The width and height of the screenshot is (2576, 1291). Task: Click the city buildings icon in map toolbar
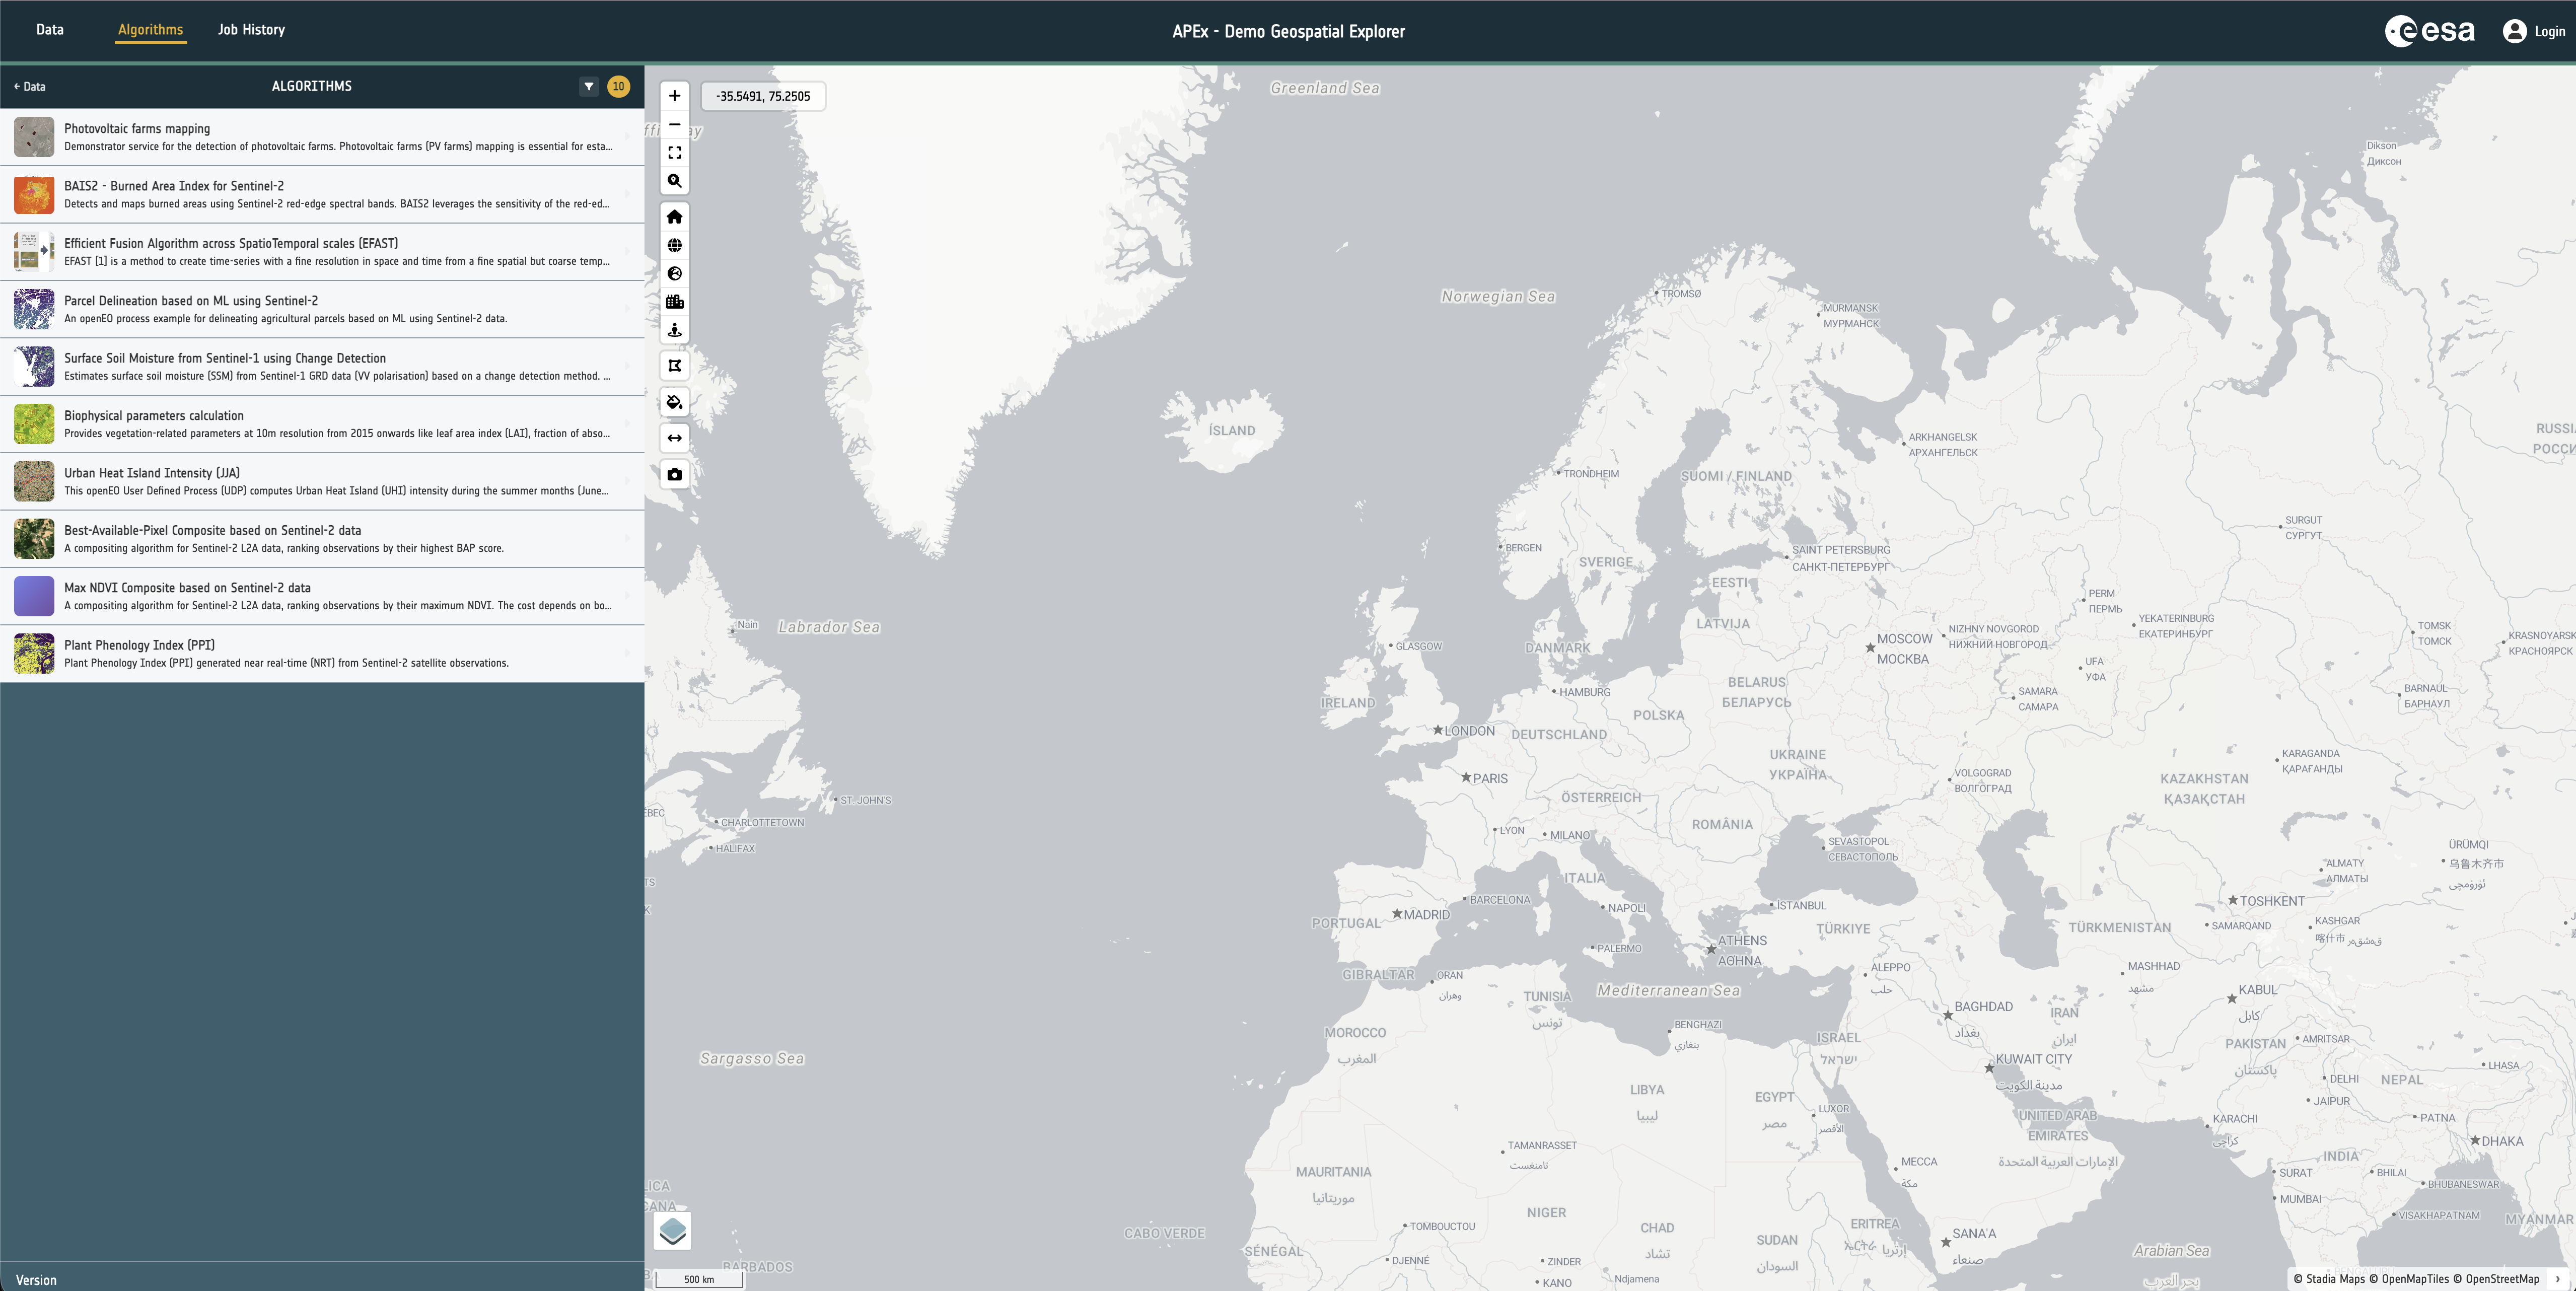[x=675, y=301]
